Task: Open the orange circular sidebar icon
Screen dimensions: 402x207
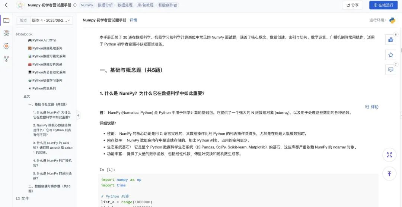Action: click(6, 46)
